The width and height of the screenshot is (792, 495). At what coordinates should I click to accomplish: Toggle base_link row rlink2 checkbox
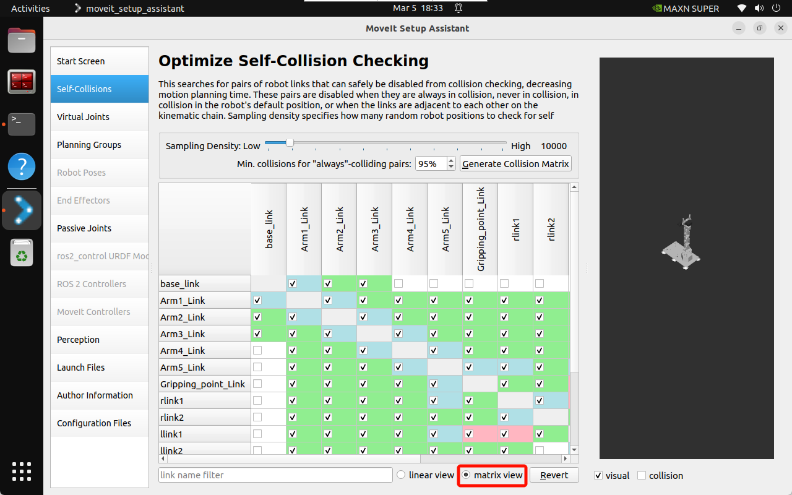click(x=540, y=283)
